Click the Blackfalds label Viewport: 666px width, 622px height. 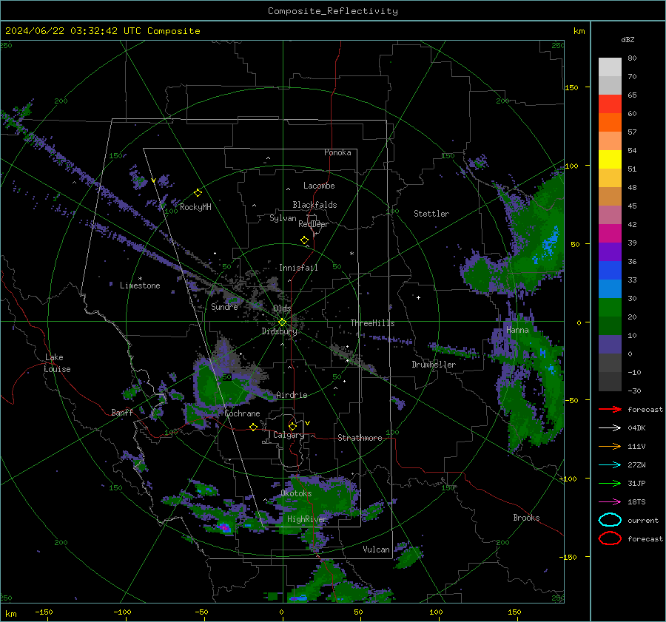(314, 205)
